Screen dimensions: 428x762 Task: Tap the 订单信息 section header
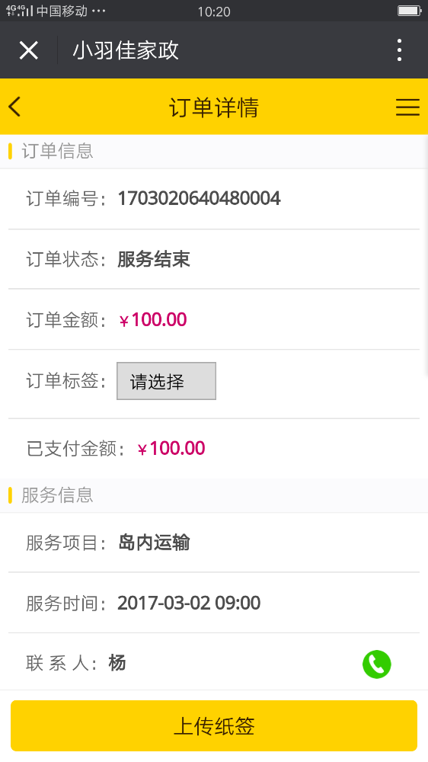(x=57, y=151)
